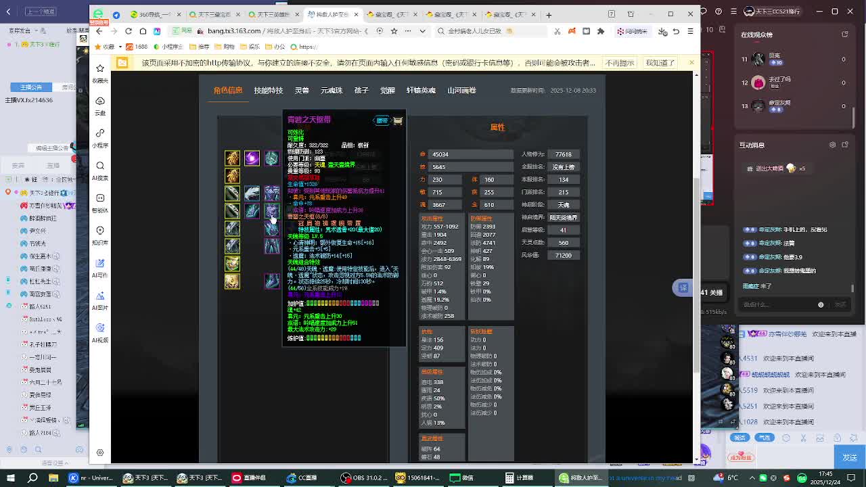Image resolution: width=866 pixels, height=487 pixels.
Task: Select the 山河画卷 tab
Action: click(461, 91)
